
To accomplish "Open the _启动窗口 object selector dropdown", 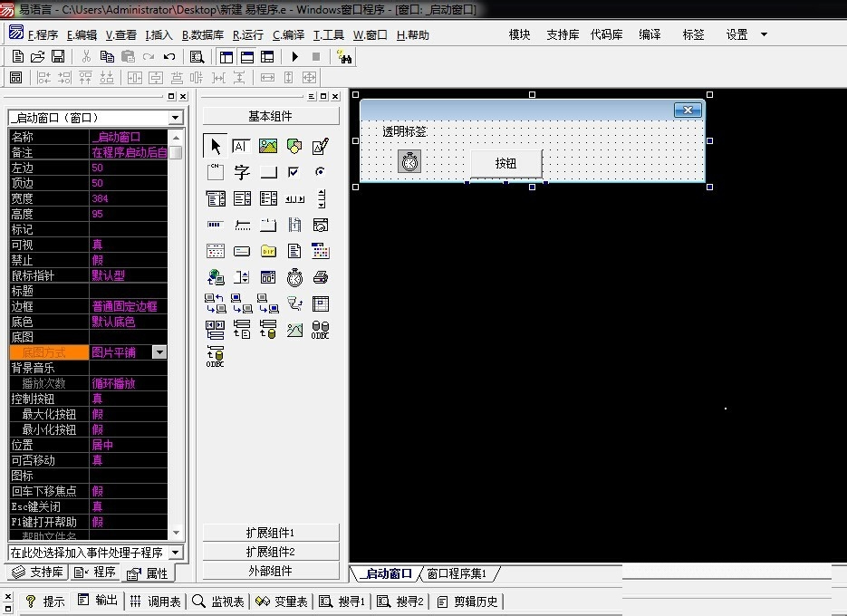I will (176, 118).
